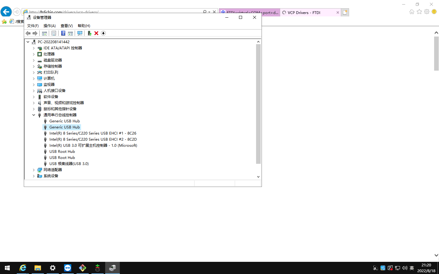
Task: Select Intel USB 3.0 可扩展主机控制器 device
Action: tap(93, 146)
